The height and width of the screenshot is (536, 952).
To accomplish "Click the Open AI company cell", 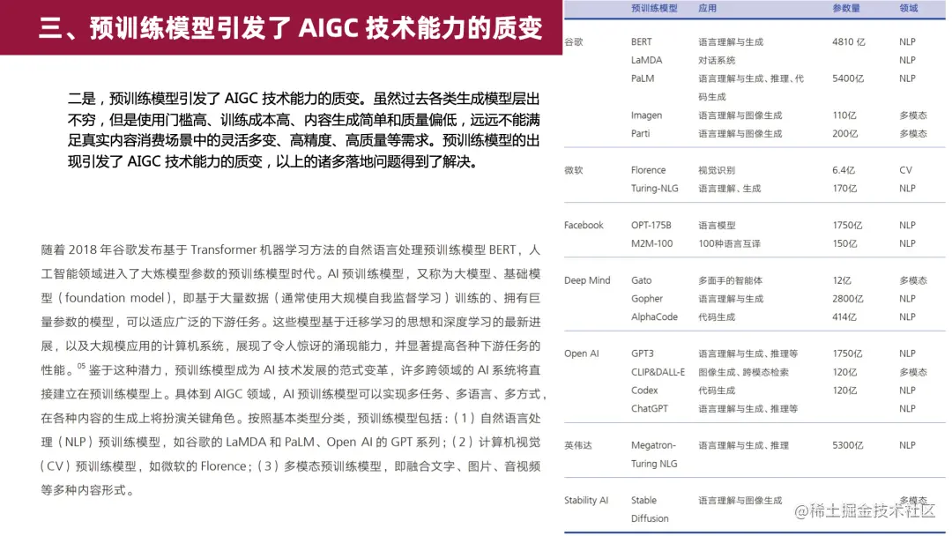I will [581, 354].
